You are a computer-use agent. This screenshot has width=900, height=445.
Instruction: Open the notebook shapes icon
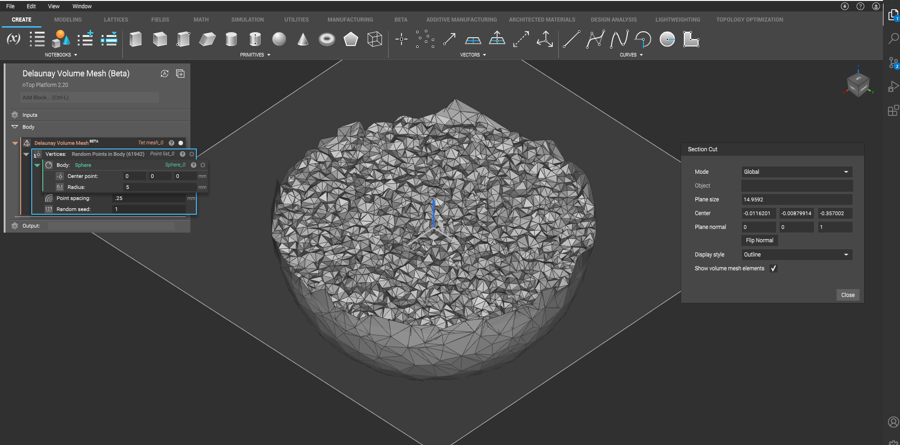point(61,39)
